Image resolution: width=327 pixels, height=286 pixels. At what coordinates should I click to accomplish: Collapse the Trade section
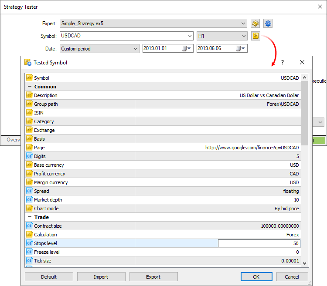pyautogui.click(x=29, y=217)
